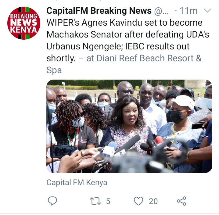Screen dimensions: 219x215
Task: Open the Capital FM Kenya caption
Action: (77, 182)
